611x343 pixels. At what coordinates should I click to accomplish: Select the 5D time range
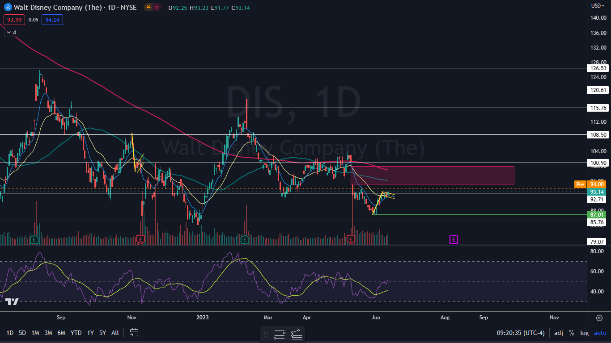click(22, 333)
